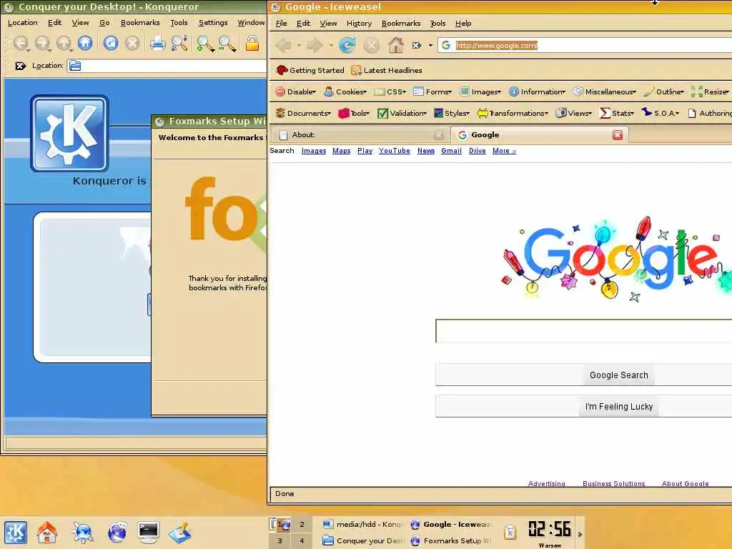
Task: Open KDE K menu on the panel
Action: tap(16, 532)
